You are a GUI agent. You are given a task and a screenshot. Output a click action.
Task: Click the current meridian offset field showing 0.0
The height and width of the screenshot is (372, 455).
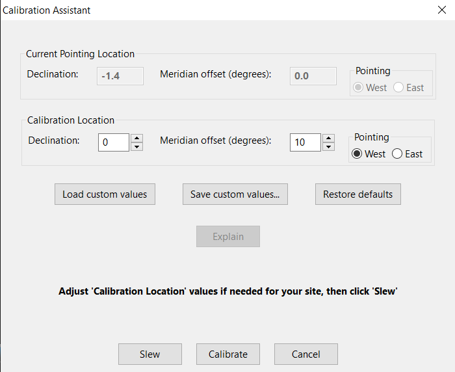313,76
